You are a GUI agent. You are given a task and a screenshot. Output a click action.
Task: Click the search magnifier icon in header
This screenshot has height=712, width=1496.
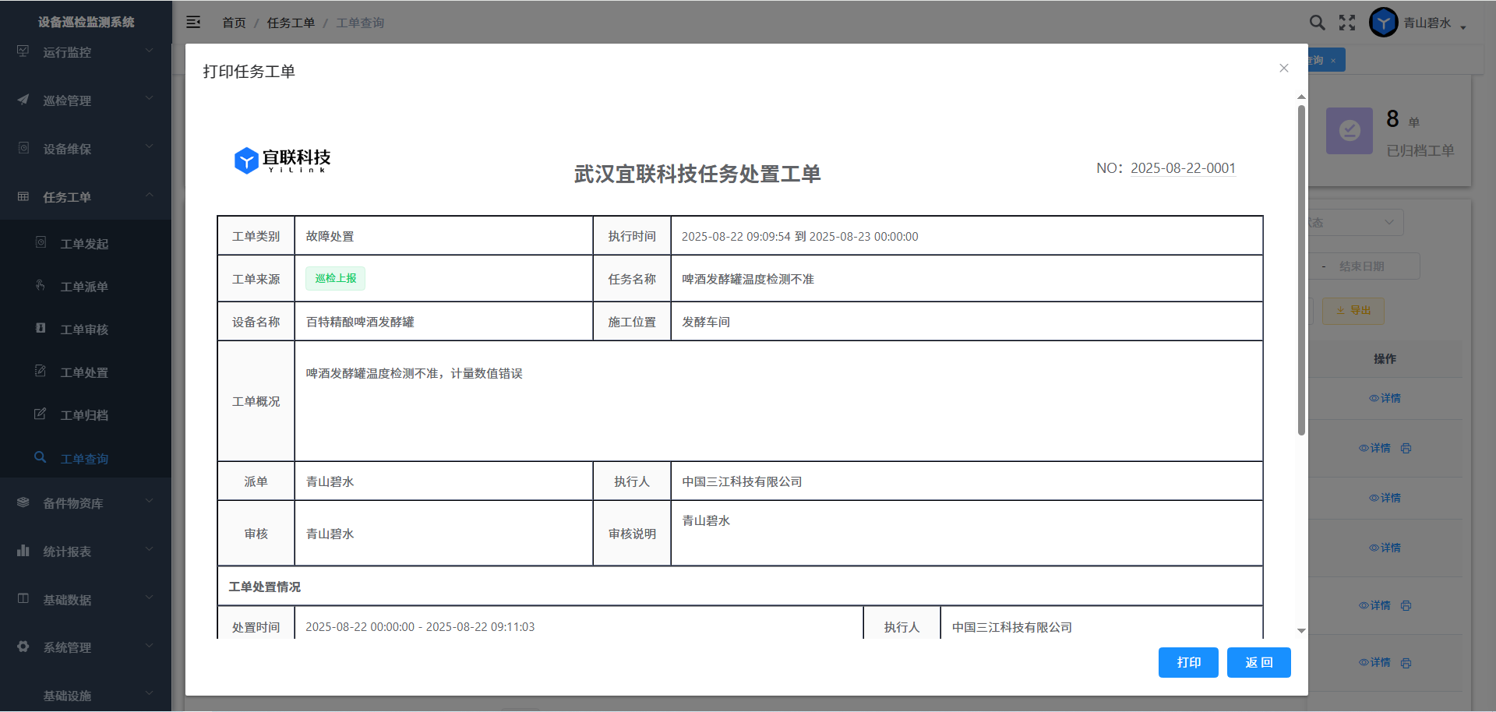tap(1317, 23)
